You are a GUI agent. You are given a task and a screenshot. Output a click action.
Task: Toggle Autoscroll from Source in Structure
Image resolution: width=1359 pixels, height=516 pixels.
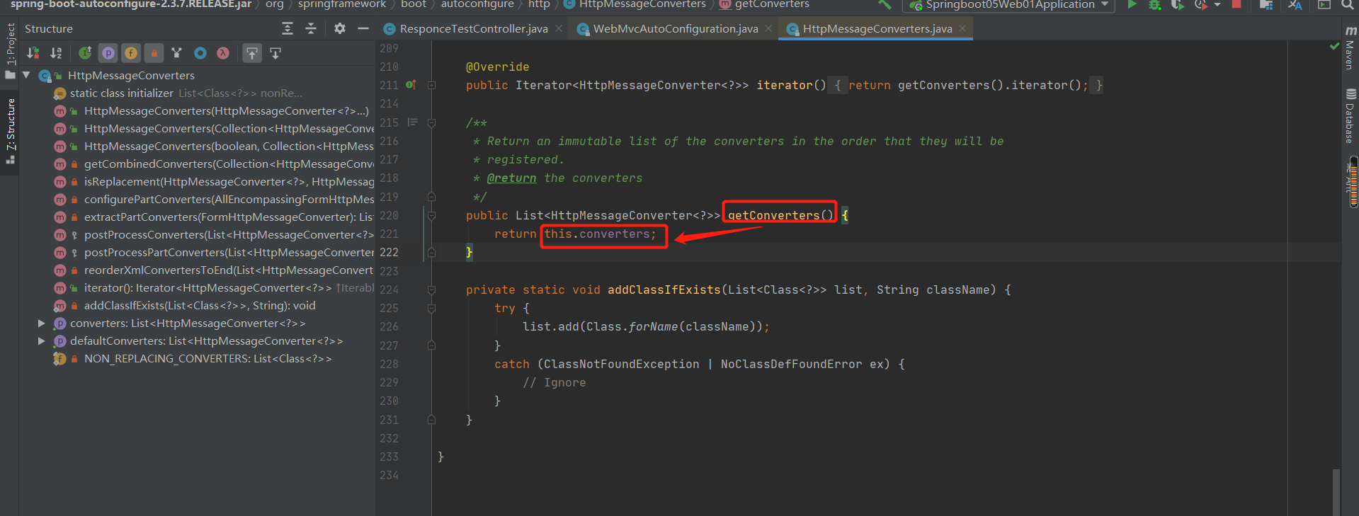pos(275,53)
